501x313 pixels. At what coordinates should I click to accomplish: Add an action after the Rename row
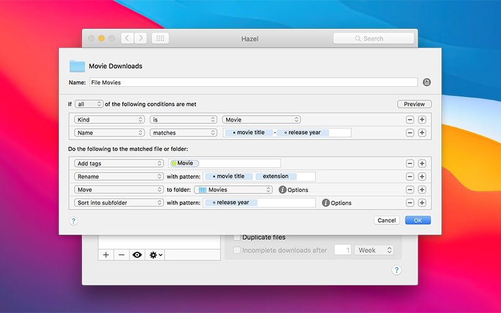pos(421,177)
